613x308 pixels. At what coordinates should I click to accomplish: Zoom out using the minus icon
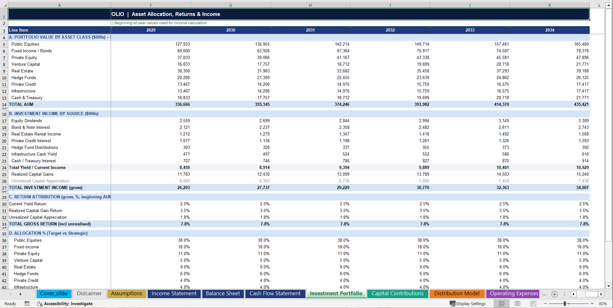pyautogui.click(x=545, y=304)
